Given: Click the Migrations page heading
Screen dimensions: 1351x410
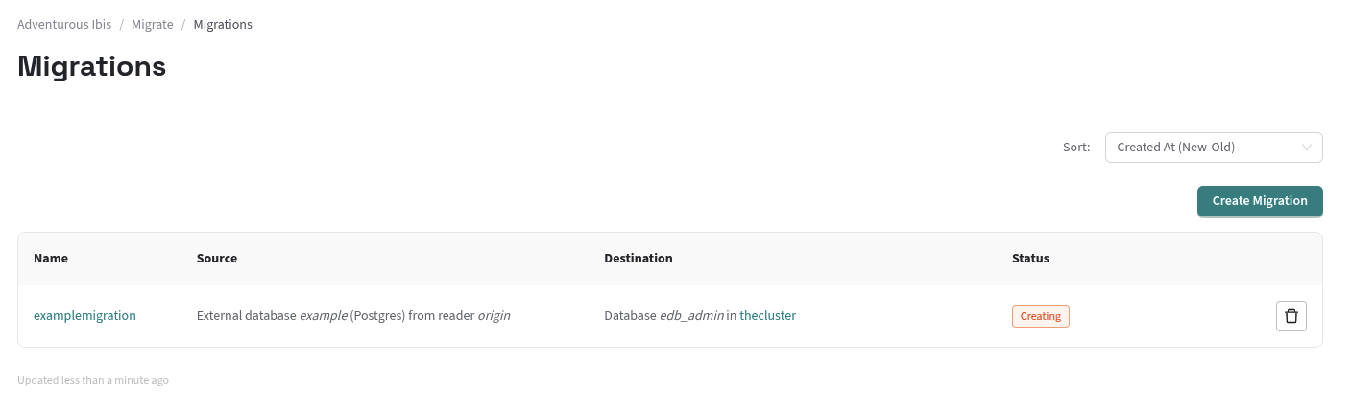Looking at the screenshot, I should (x=92, y=67).
